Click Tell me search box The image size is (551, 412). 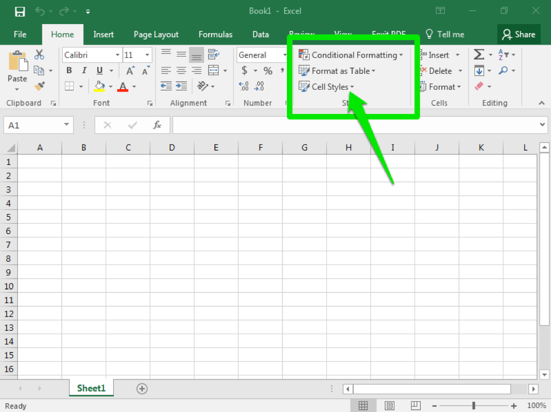click(445, 34)
